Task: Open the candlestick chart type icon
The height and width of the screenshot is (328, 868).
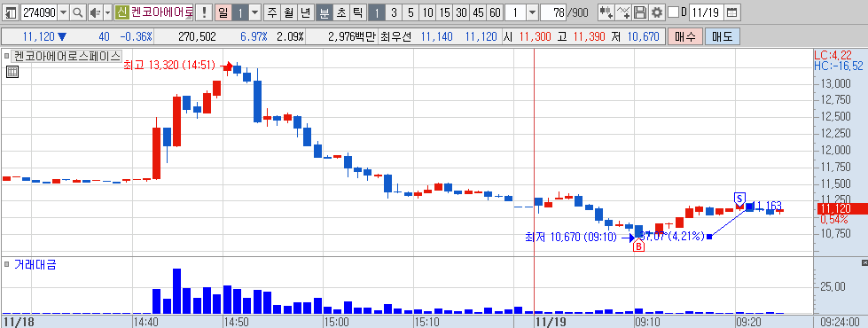Action: [x=606, y=12]
